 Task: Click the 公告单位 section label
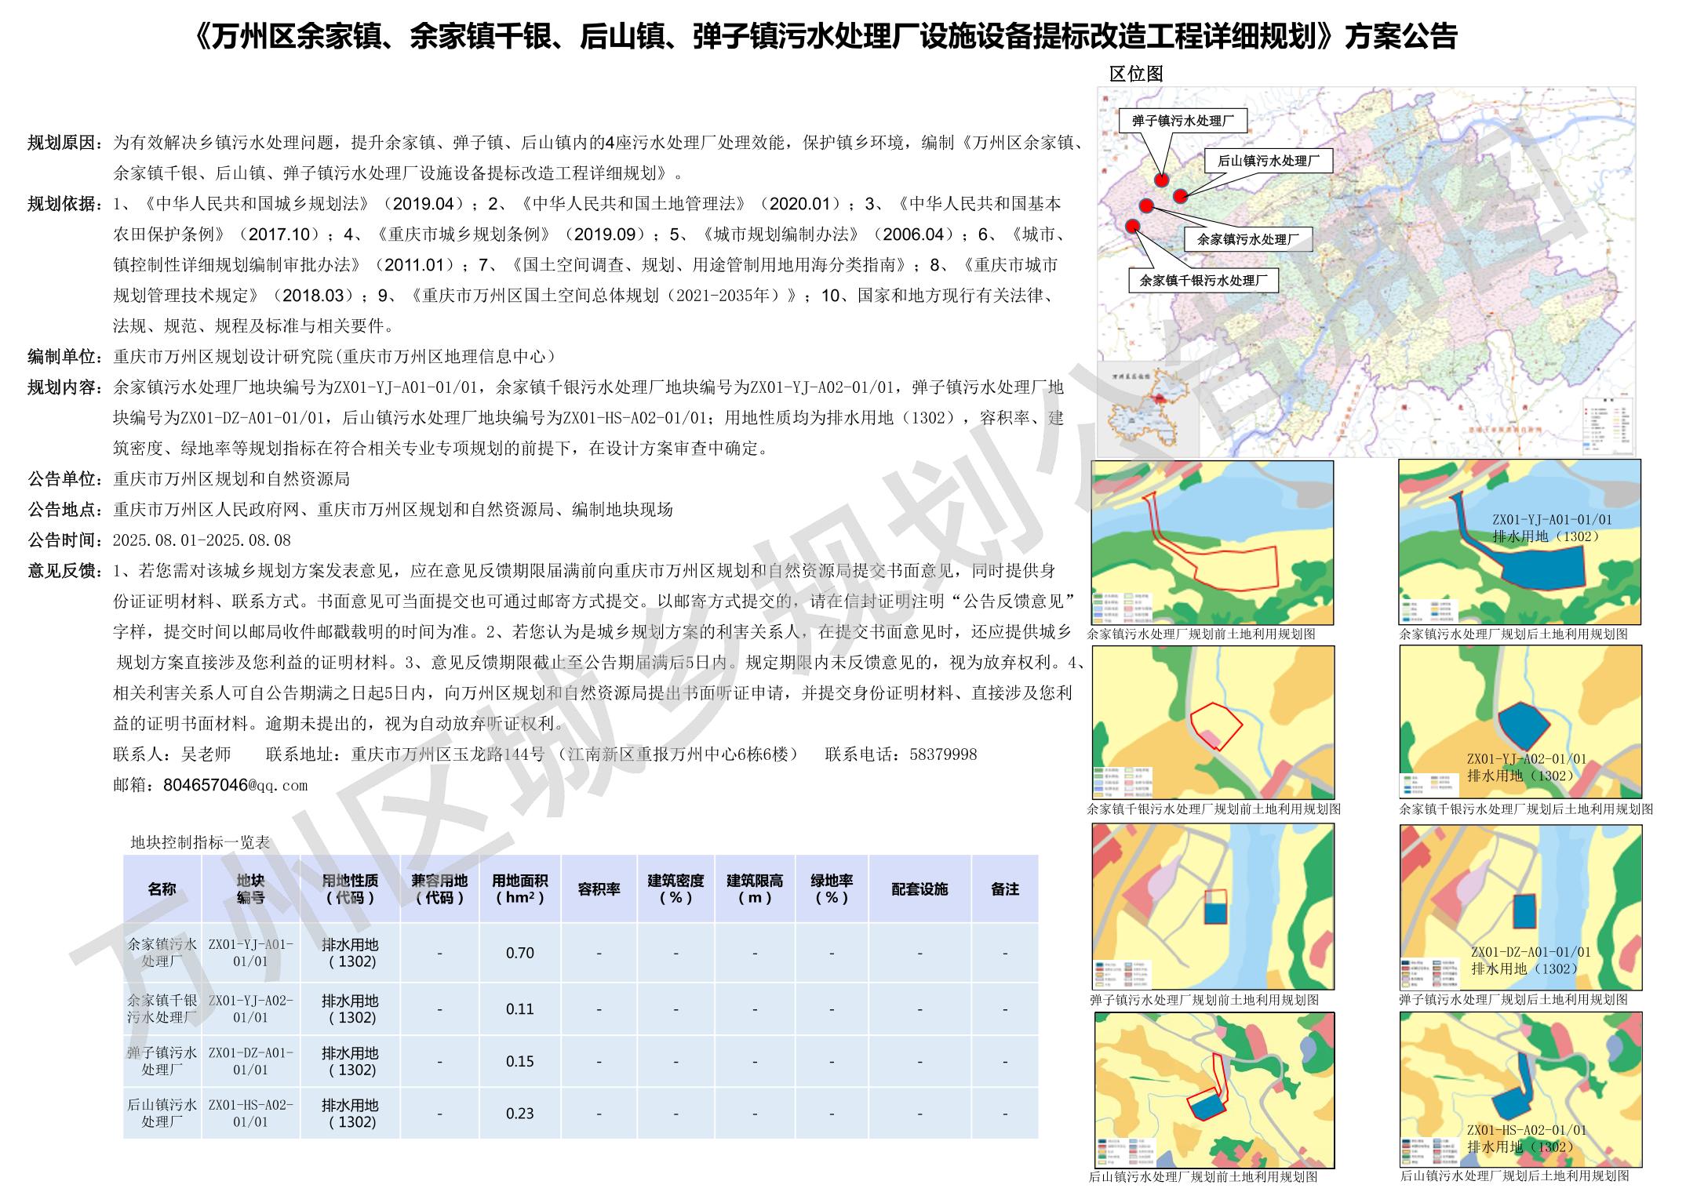coord(66,479)
